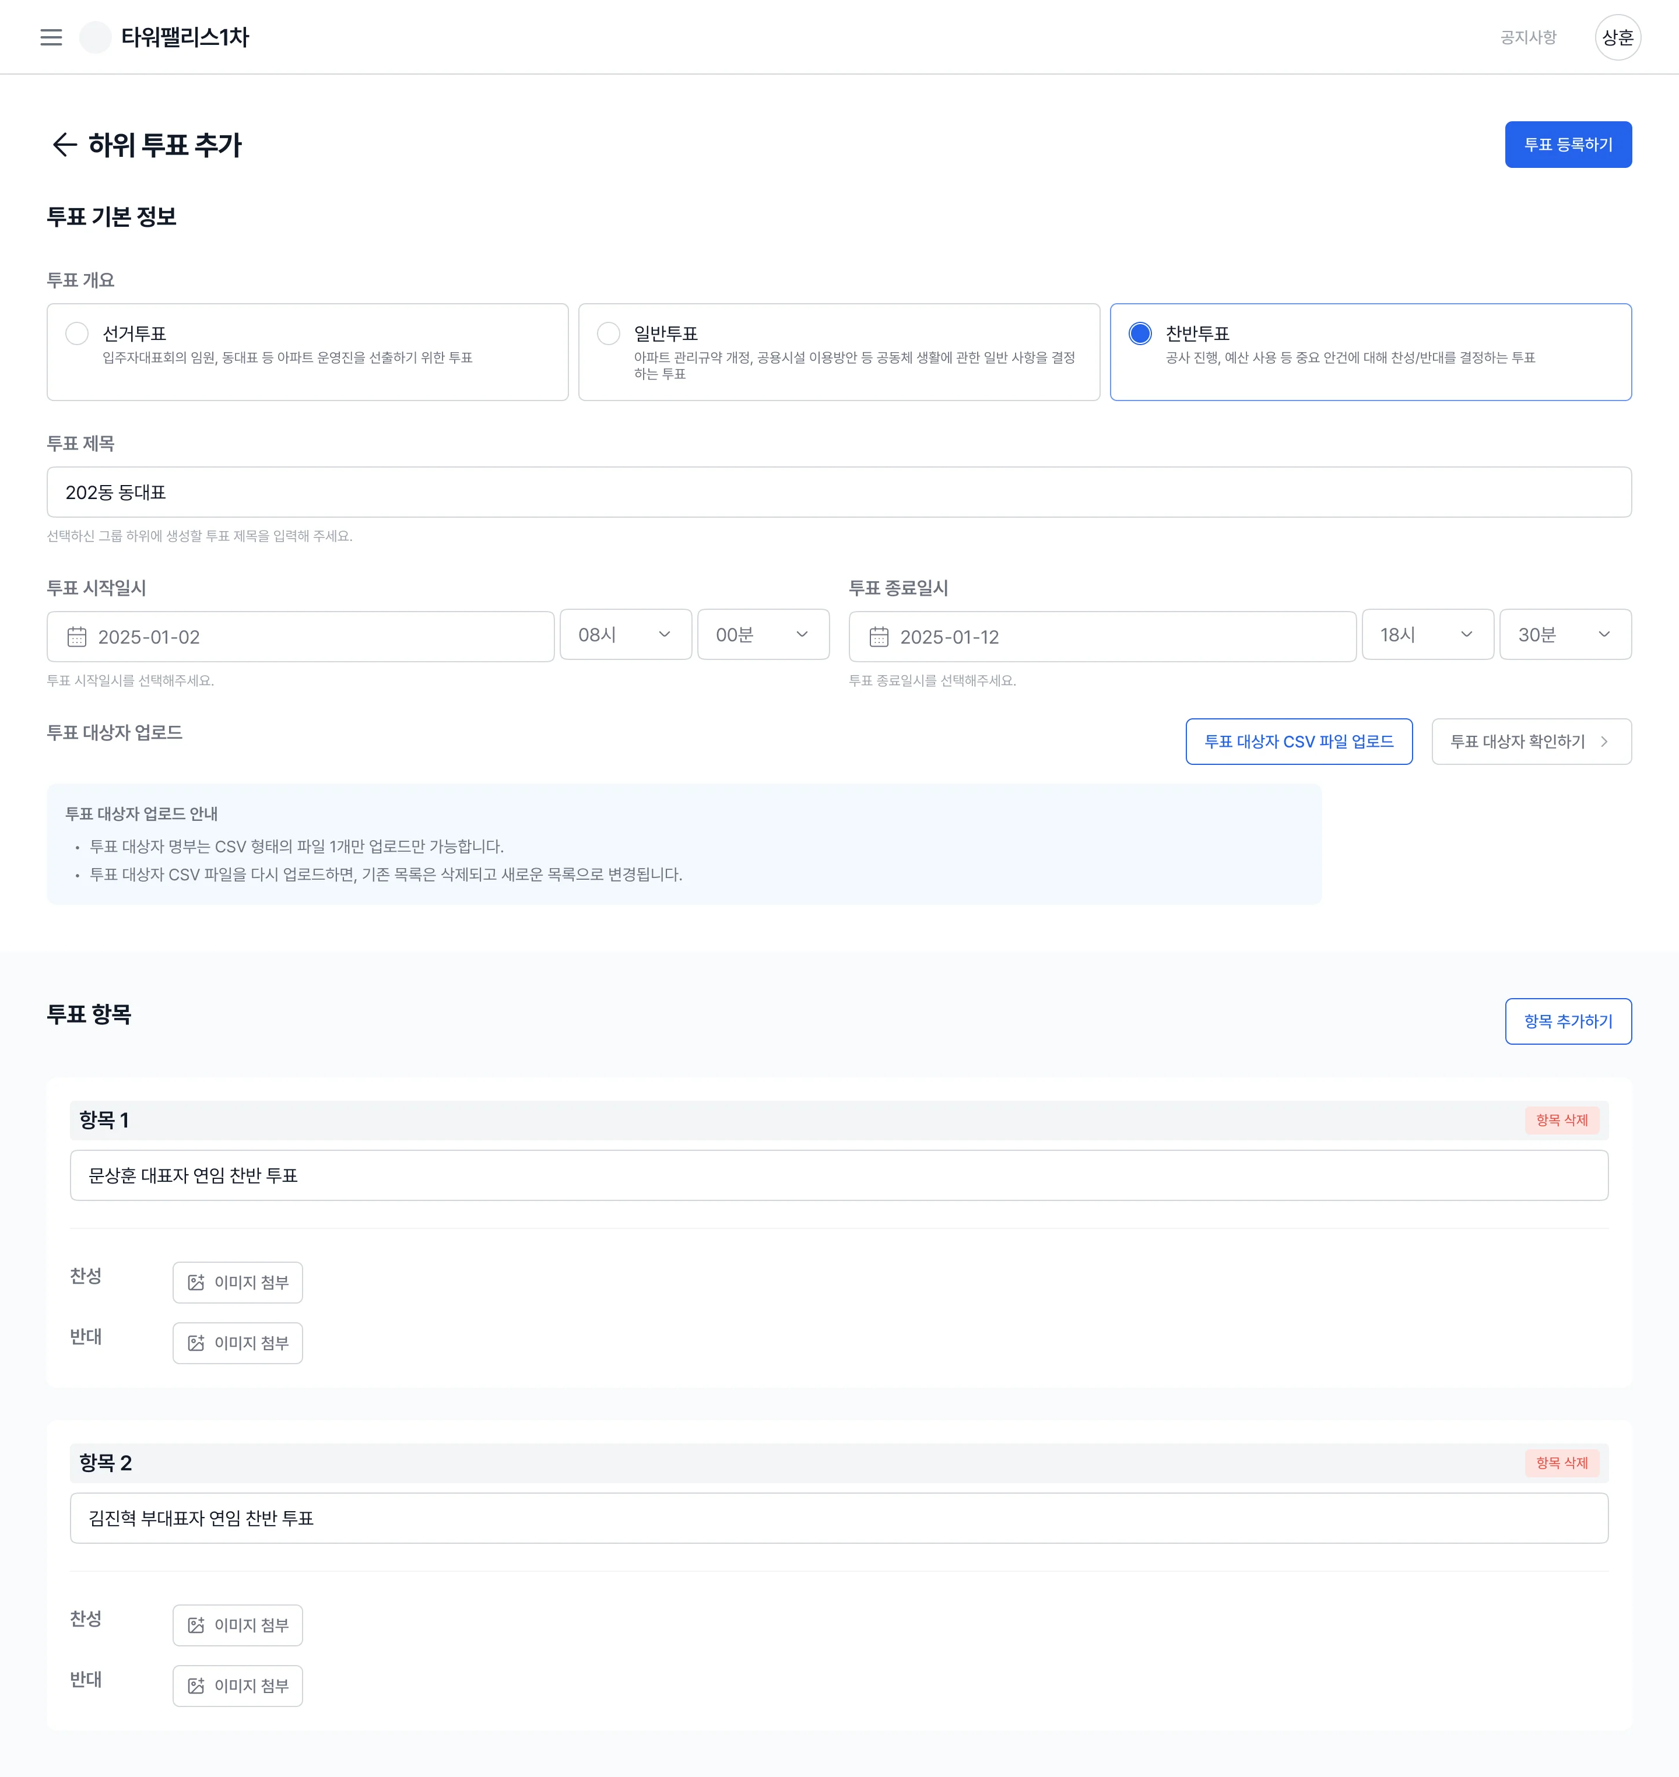The height and width of the screenshot is (1777, 1679).
Task: Select the 찬반투표 radio option
Action: tap(1139, 333)
